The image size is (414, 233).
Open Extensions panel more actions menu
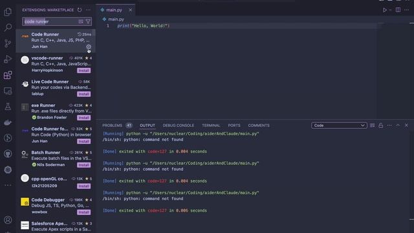pyautogui.click(x=88, y=10)
